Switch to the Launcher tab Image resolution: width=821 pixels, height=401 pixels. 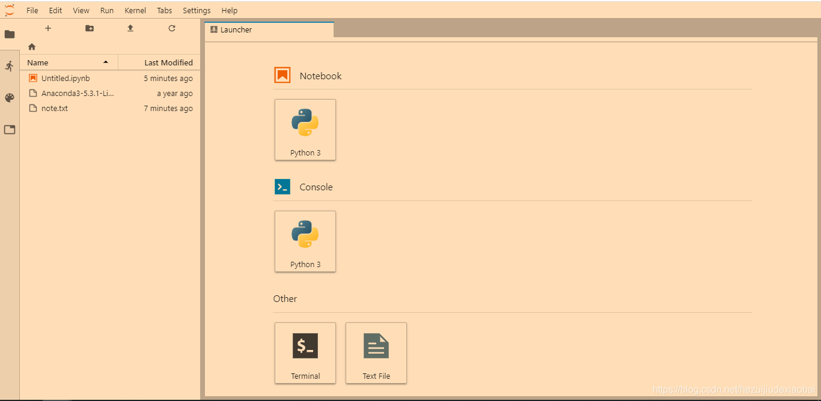tap(236, 29)
